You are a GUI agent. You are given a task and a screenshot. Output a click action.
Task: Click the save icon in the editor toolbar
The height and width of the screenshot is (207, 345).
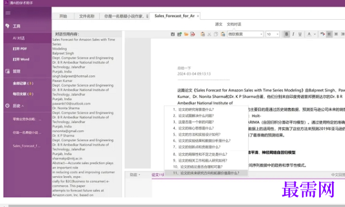click(172, 34)
